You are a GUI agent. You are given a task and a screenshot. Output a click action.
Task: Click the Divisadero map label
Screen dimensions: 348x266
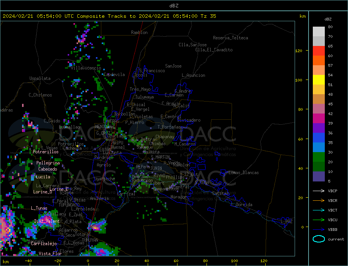(189, 120)
